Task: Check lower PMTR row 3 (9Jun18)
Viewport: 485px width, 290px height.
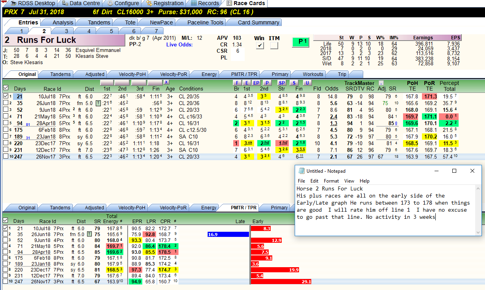Action: 6,240
